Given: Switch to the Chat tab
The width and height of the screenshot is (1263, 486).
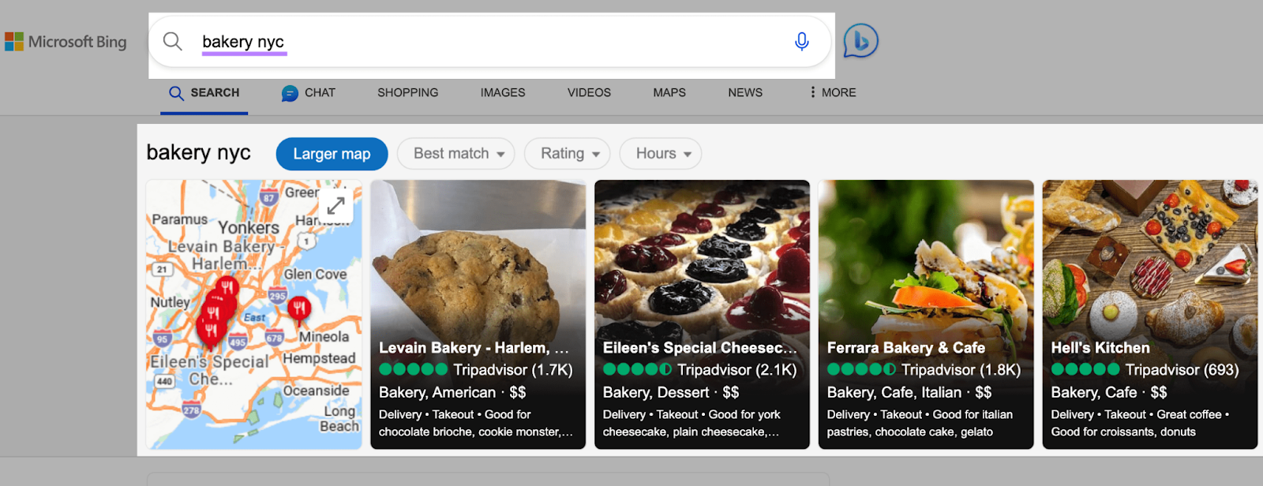Looking at the screenshot, I should pos(309,92).
